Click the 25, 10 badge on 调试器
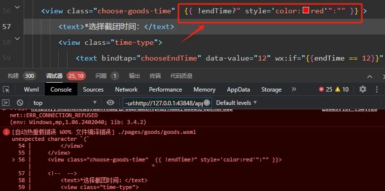 pos(76,76)
